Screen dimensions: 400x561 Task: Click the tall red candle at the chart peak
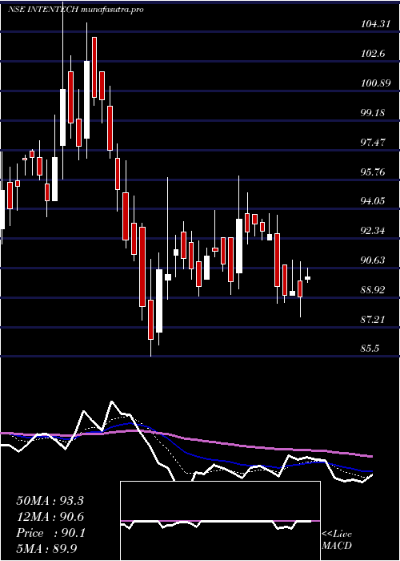point(94,67)
